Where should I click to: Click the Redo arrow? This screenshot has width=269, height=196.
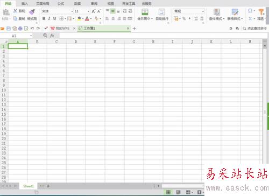38,29
